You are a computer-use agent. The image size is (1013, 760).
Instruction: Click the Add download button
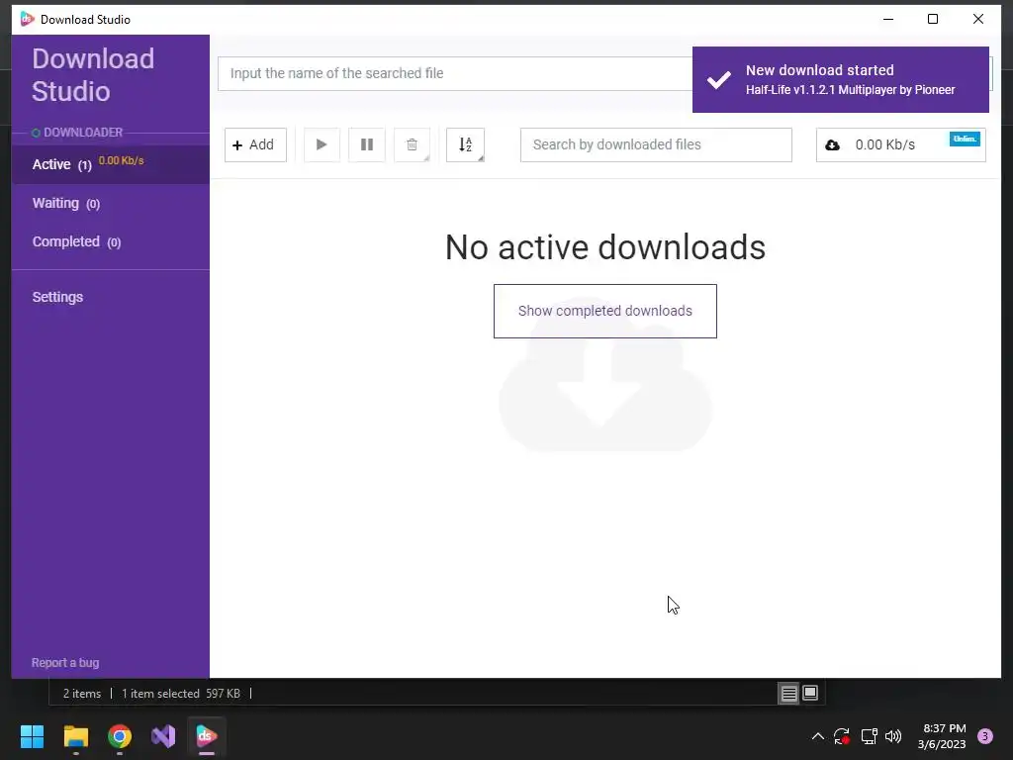(x=255, y=144)
